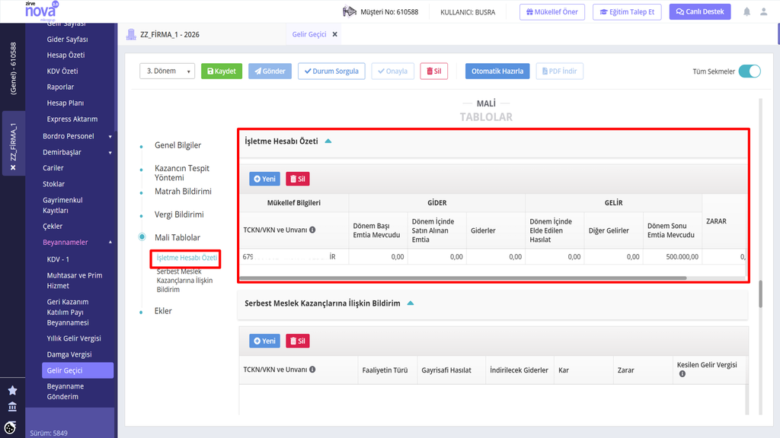Click the zirve nova logo
This screenshot has width=780, height=438.
click(42, 11)
